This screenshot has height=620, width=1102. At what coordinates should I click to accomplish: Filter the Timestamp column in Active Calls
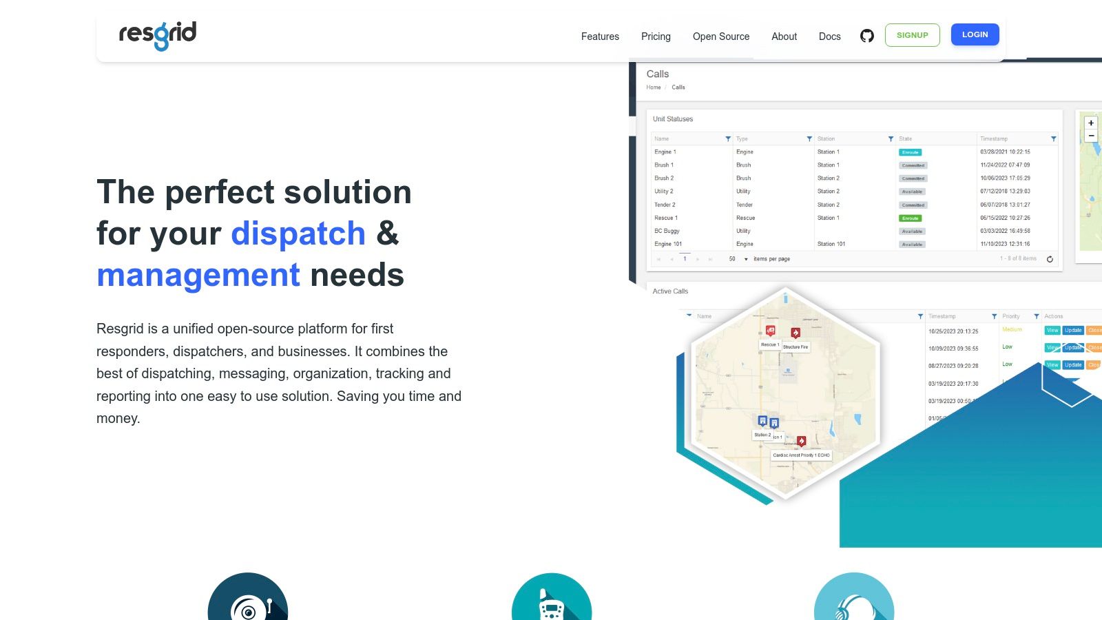pyautogui.click(x=994, y=316)
